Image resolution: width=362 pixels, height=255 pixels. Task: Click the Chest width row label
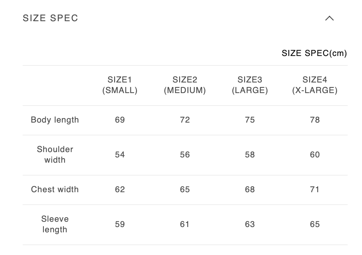(x=55, y=190)
